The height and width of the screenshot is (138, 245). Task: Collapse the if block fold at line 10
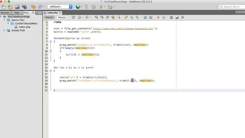coord(51,51)
